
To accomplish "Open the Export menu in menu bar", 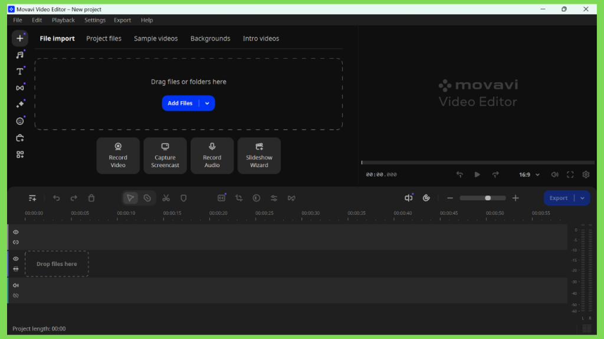I will point(123,20).
